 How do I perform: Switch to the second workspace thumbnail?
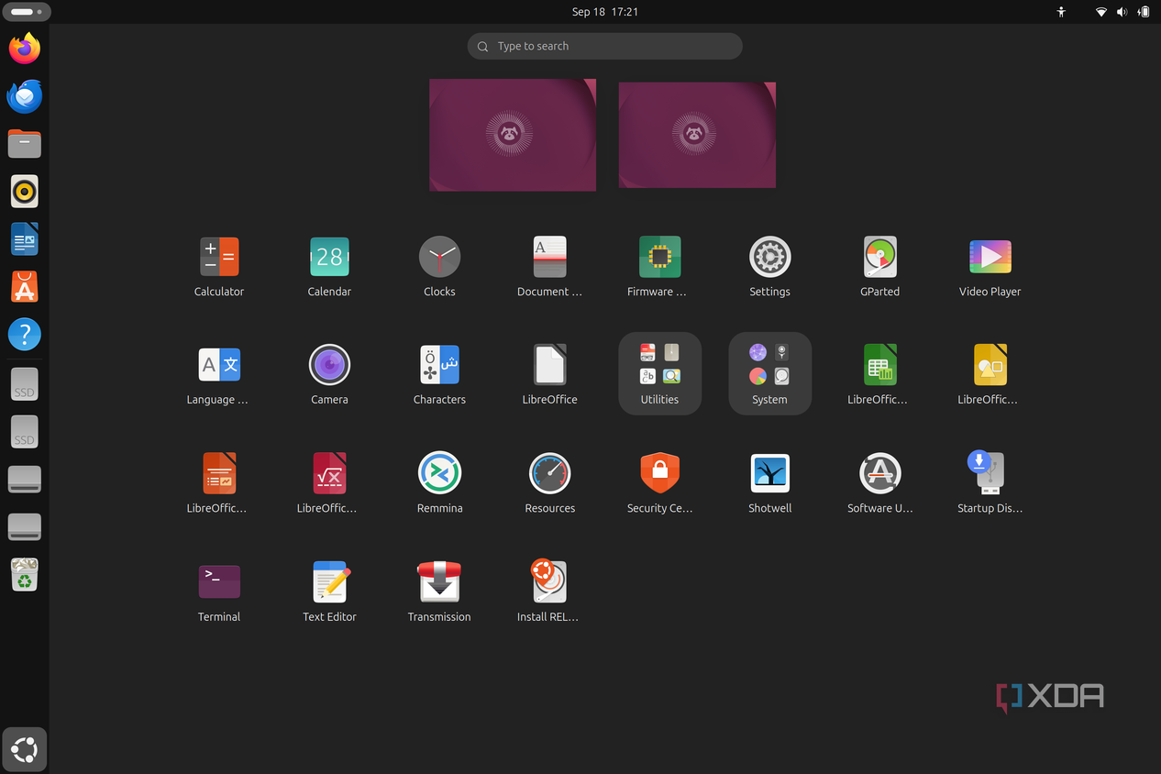pyautogui.click(x=697, y=135)
